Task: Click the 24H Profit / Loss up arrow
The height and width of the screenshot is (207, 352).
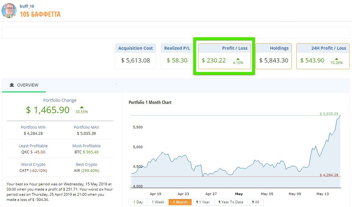Action: [x=336, y=59]
